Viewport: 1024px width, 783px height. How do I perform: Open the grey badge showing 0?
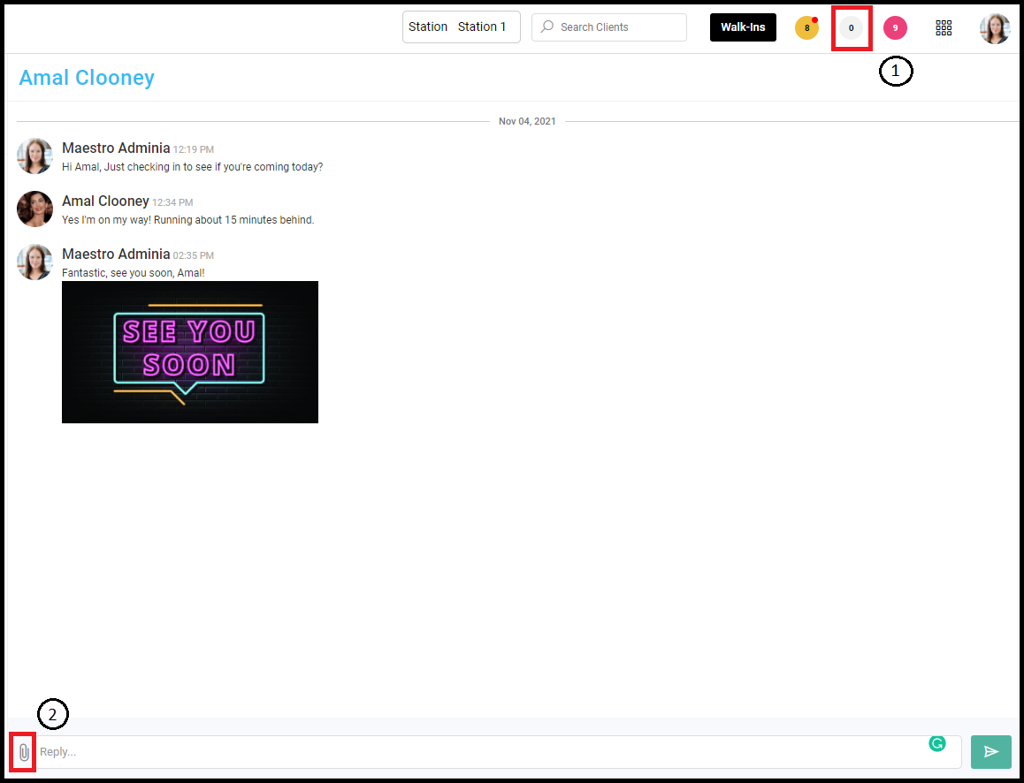click(851, 27)
